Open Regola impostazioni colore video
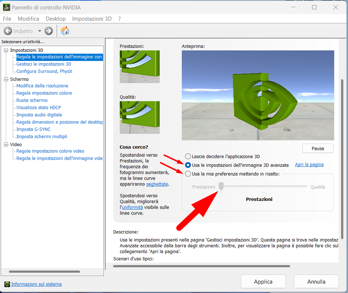Screen dimensions: 348x293 pyautogui.click(x=50, y=151)
